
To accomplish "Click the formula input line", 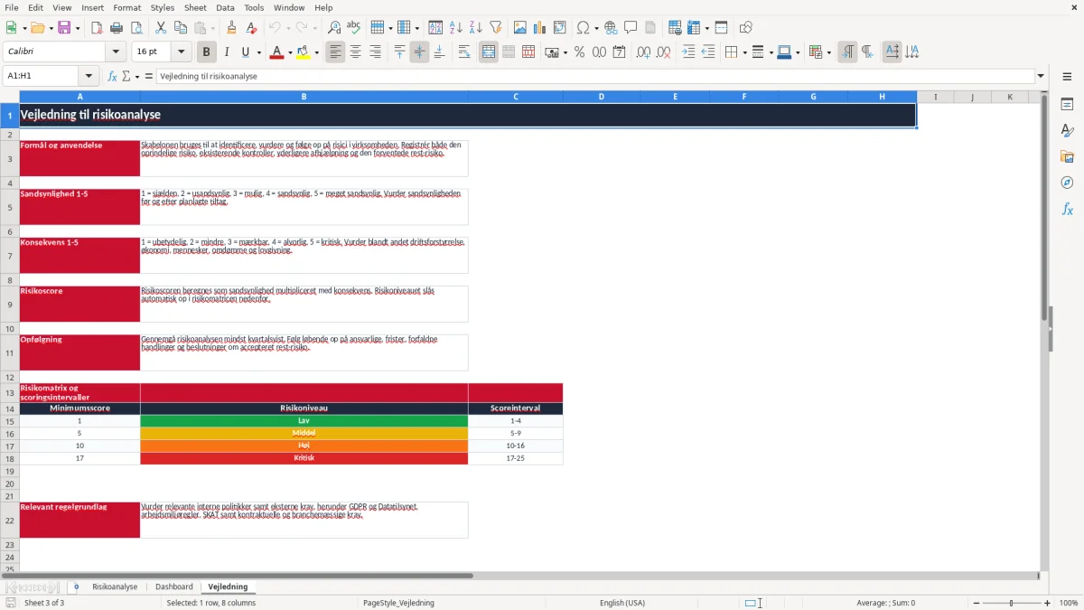I will click(x=594, y=76).
